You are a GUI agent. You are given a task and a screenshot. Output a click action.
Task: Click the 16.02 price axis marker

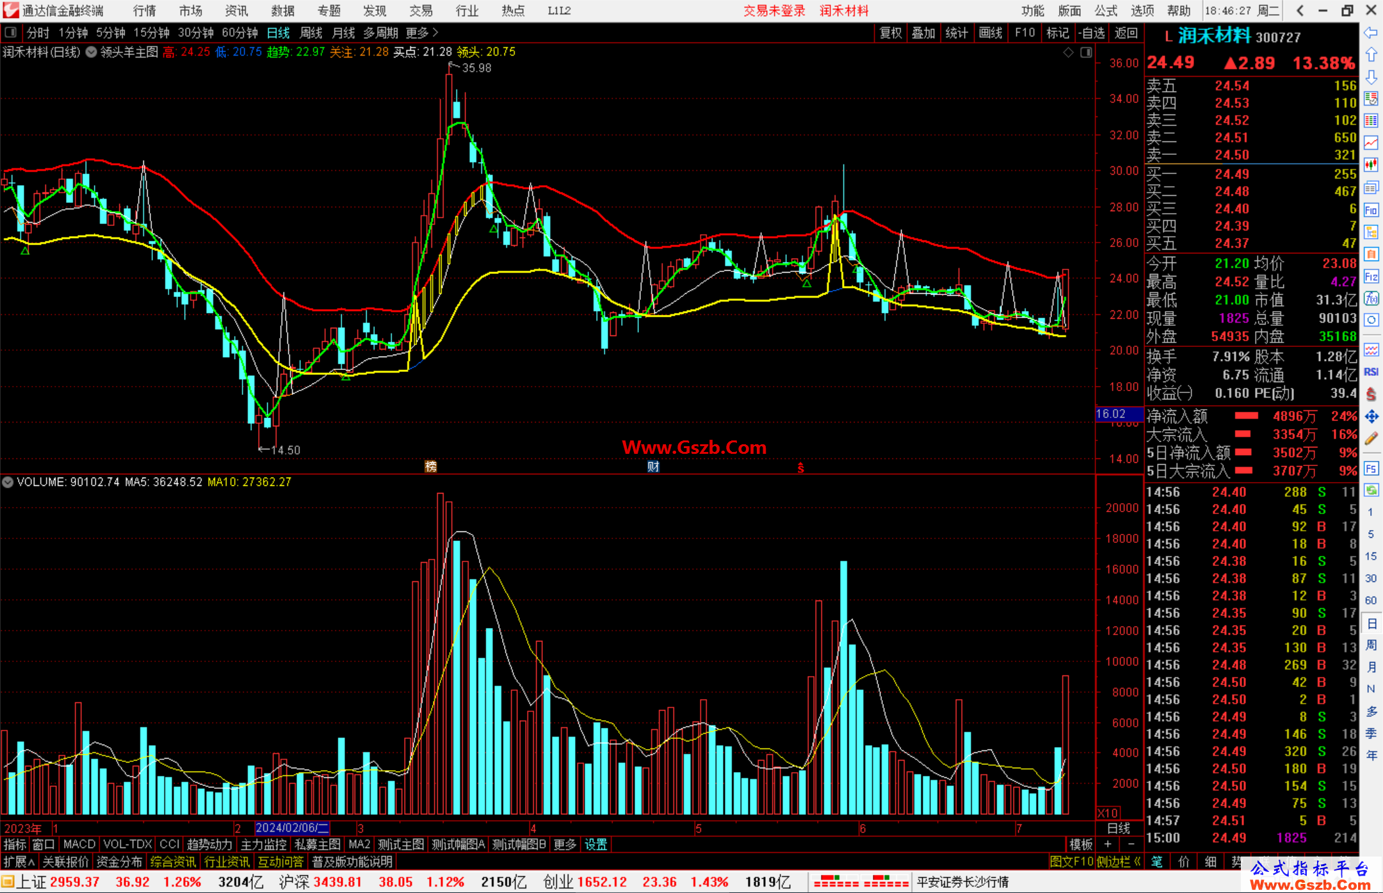[x=1119, y=414]
